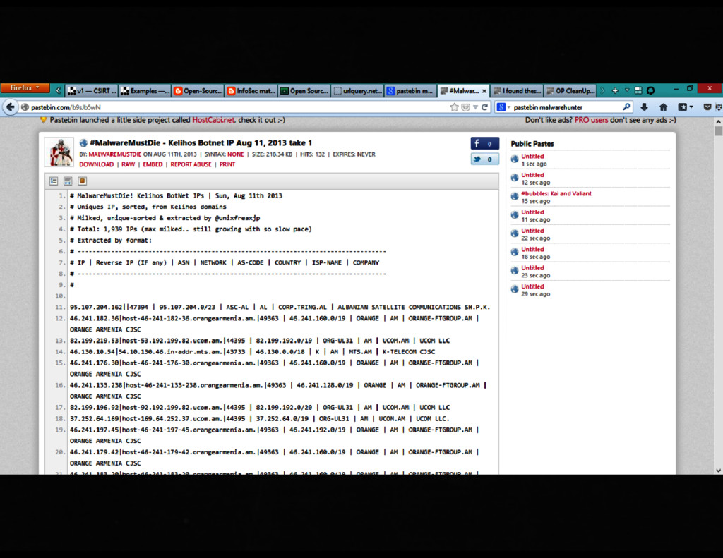Toggle line wrapping icon above the paste

tap(68, 181)
